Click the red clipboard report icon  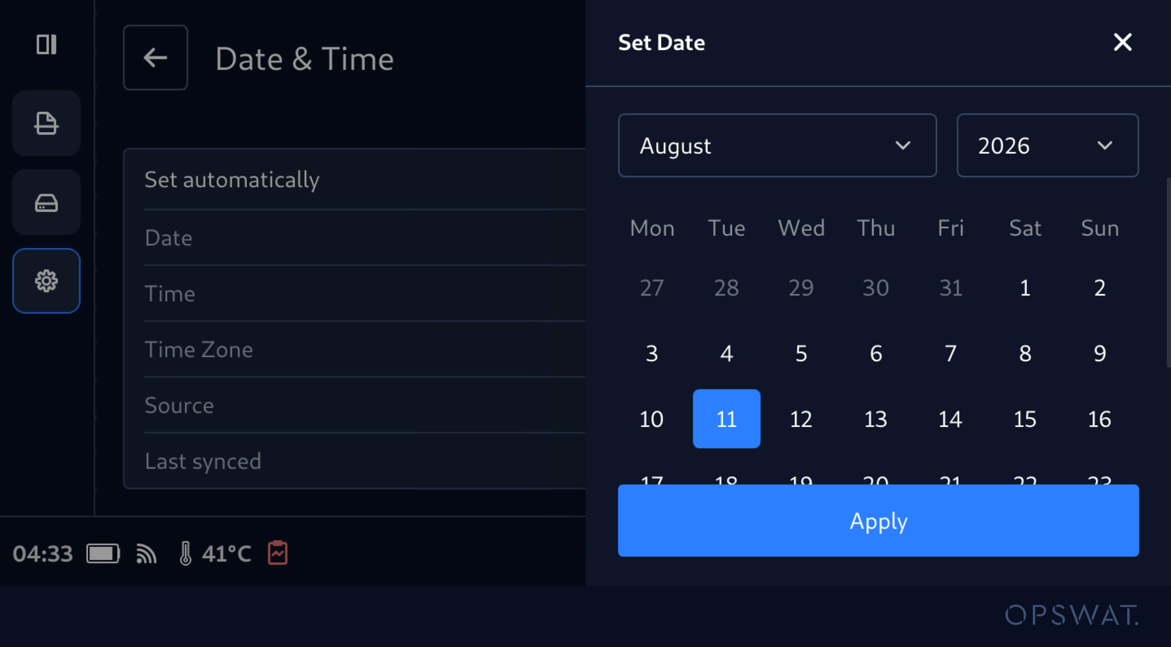(x=278, y=553)
